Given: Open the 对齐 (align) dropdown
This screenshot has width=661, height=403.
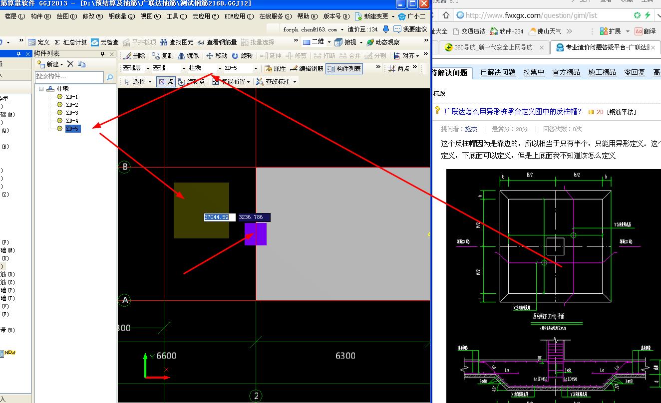Looking at the screenshot, I should pyautogui.click(x=417, y=56).
